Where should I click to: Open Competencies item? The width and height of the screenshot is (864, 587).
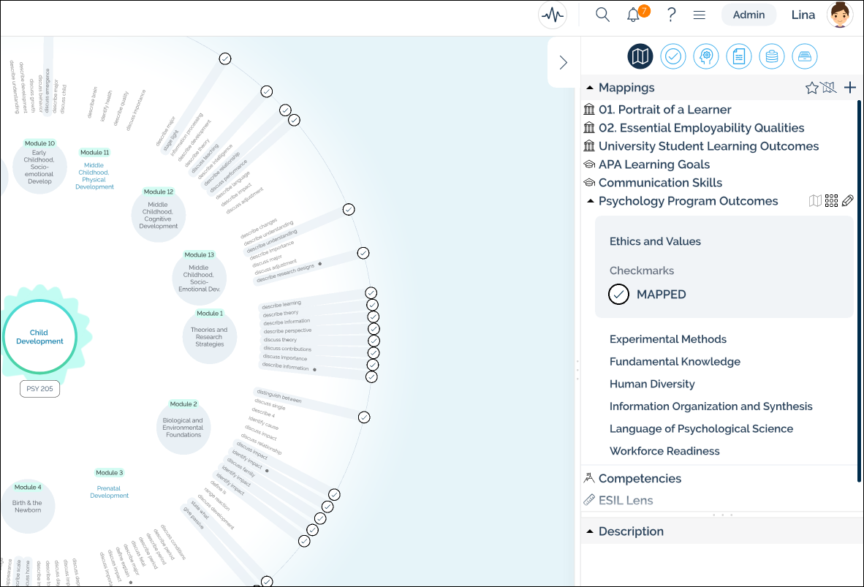(640, 478)
